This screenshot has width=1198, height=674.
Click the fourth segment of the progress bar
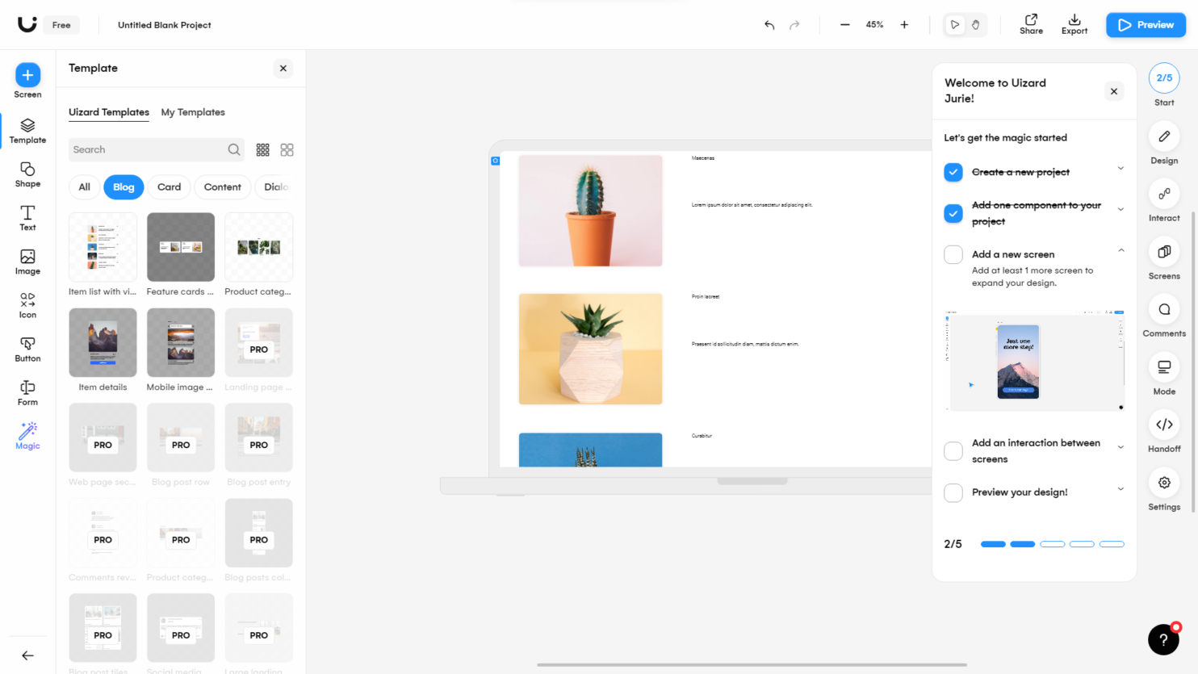click(1082, 544)
